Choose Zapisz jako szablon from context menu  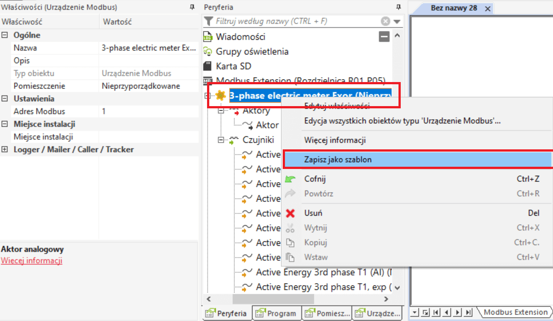click(x=337, y=160)
